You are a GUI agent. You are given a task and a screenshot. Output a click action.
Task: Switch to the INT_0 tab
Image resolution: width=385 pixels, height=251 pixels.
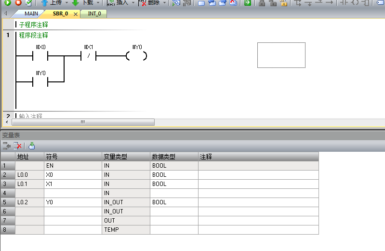94,14
